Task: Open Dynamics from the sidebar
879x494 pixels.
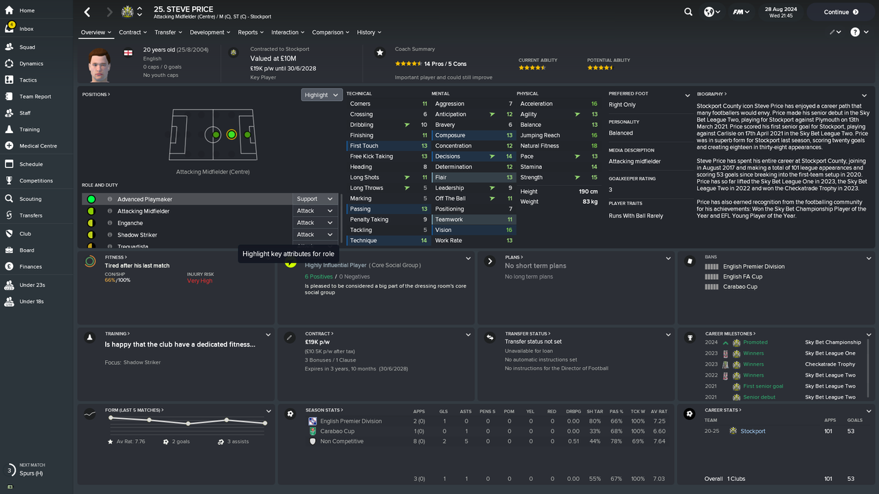Action: pos(30,62)
